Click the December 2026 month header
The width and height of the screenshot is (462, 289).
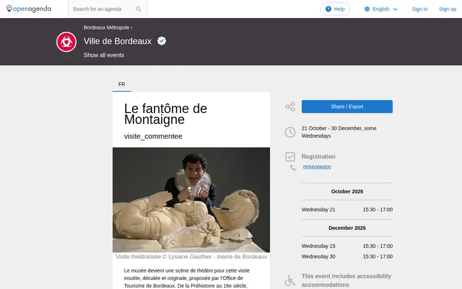(x=347, y=228)
